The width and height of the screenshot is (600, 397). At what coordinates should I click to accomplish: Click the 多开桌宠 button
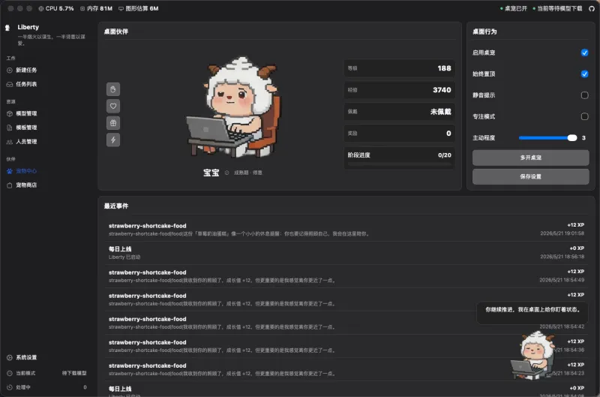530,158
